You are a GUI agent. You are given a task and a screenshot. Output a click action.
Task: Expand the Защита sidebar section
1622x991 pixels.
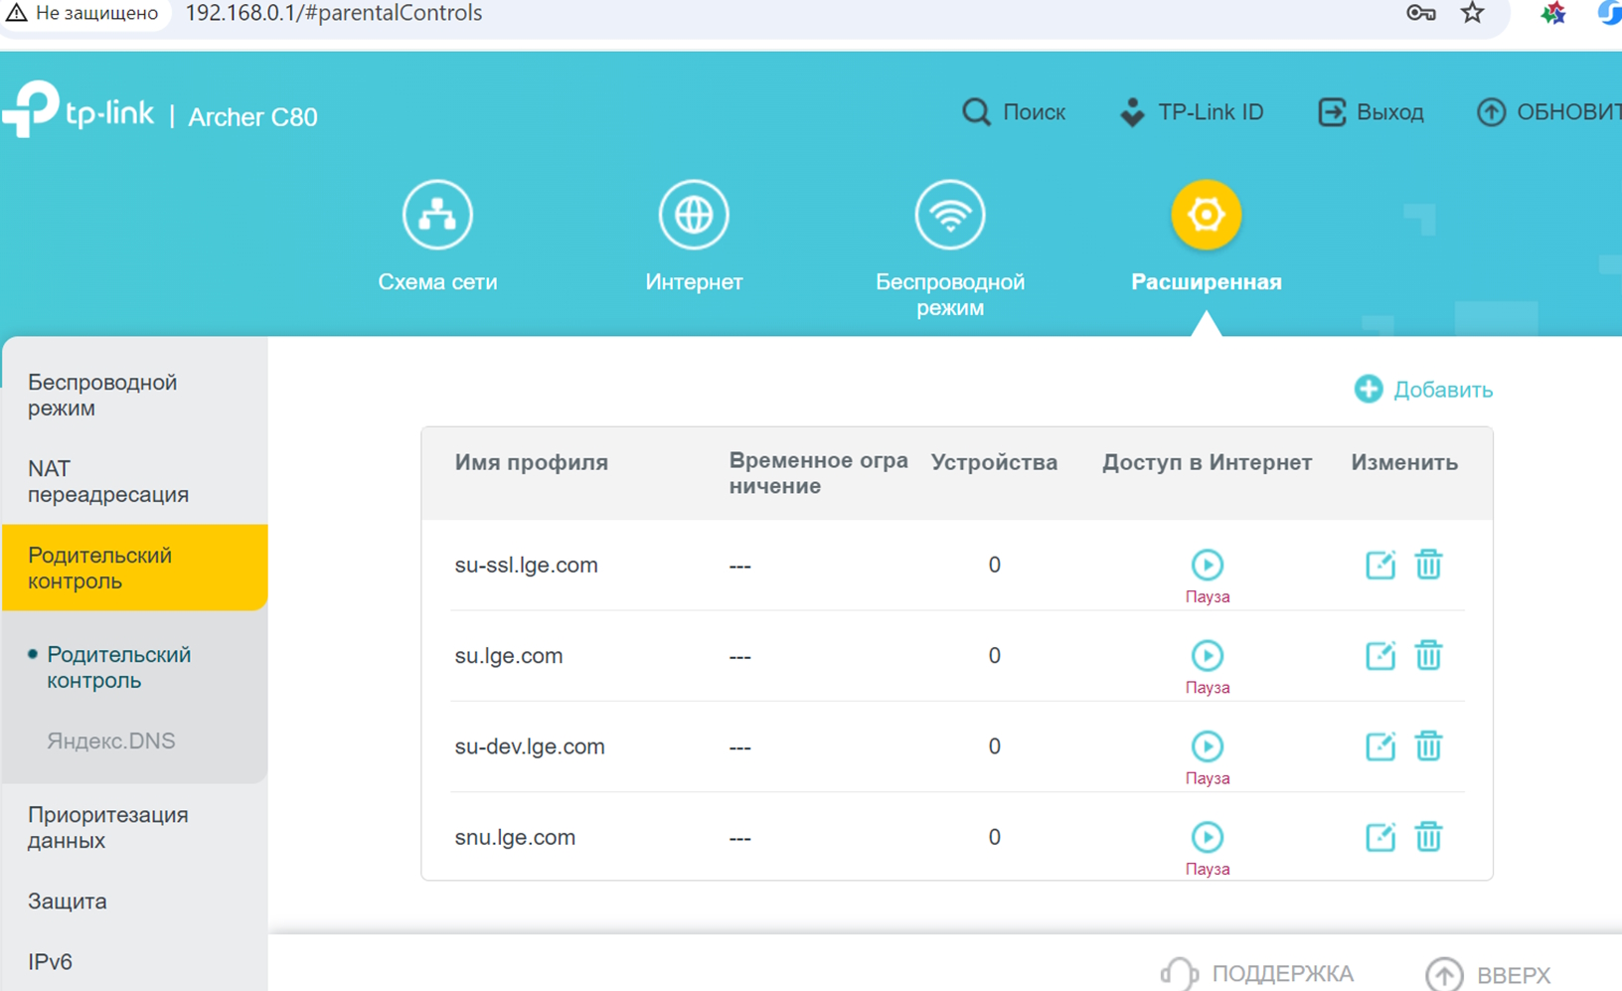click(68, 902)
